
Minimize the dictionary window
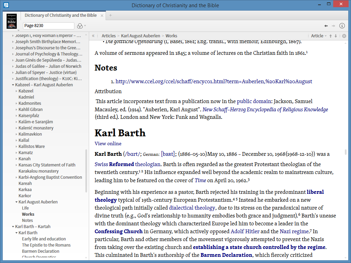(320, 4)
